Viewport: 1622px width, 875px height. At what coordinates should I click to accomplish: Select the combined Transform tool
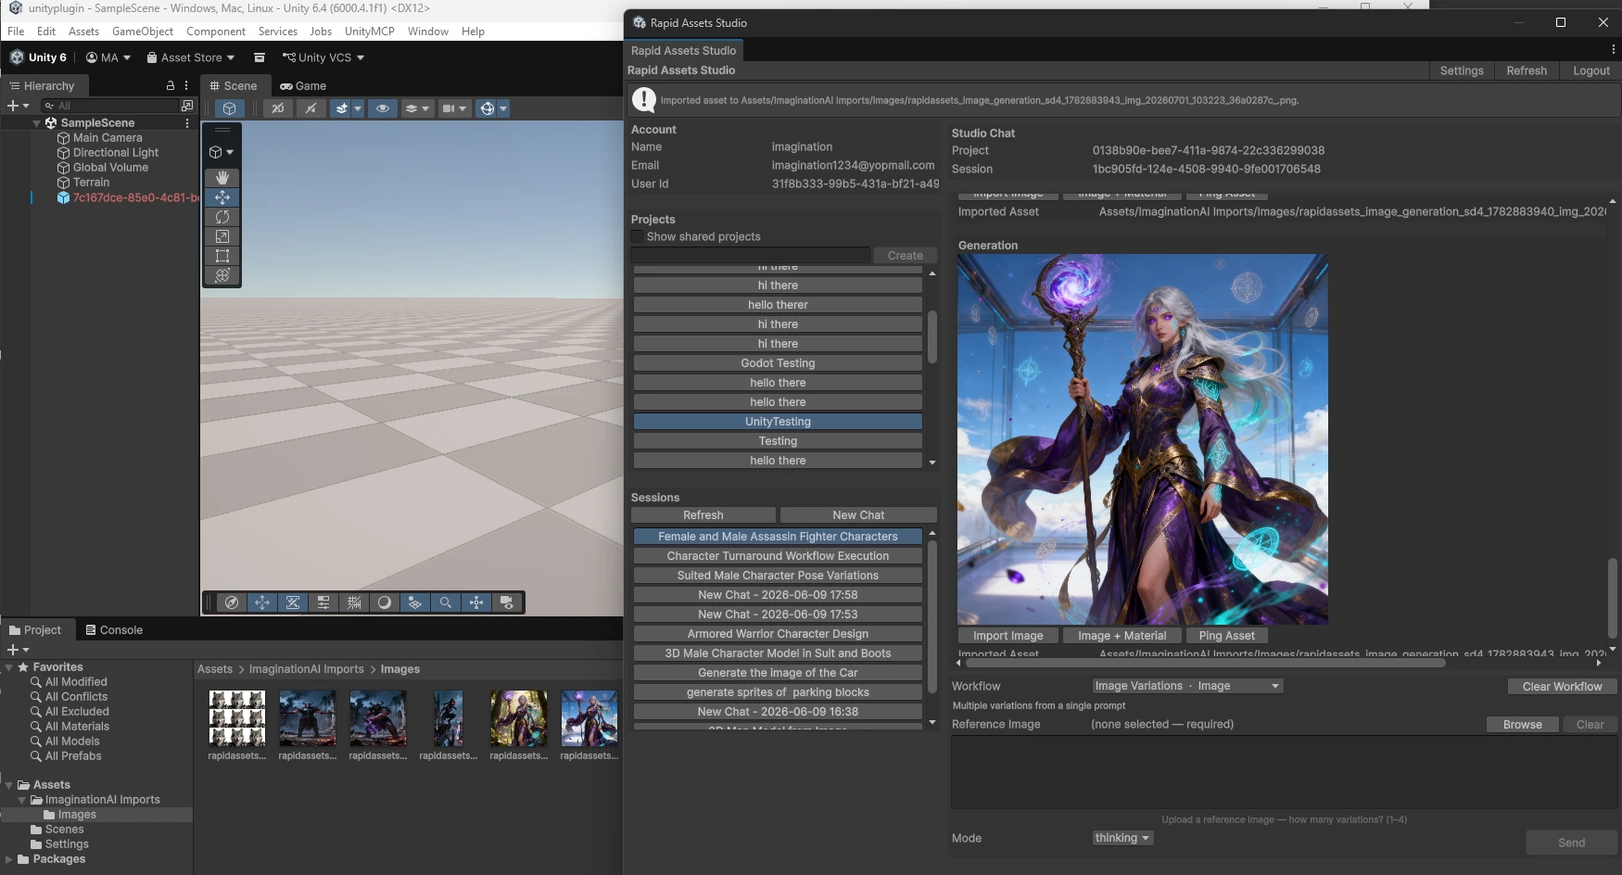pyautogui.click(x=222, y=275)
